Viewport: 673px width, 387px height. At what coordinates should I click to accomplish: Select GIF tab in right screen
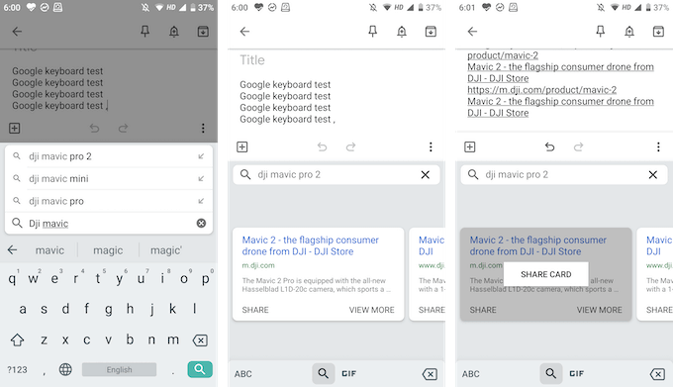[576, 374]
